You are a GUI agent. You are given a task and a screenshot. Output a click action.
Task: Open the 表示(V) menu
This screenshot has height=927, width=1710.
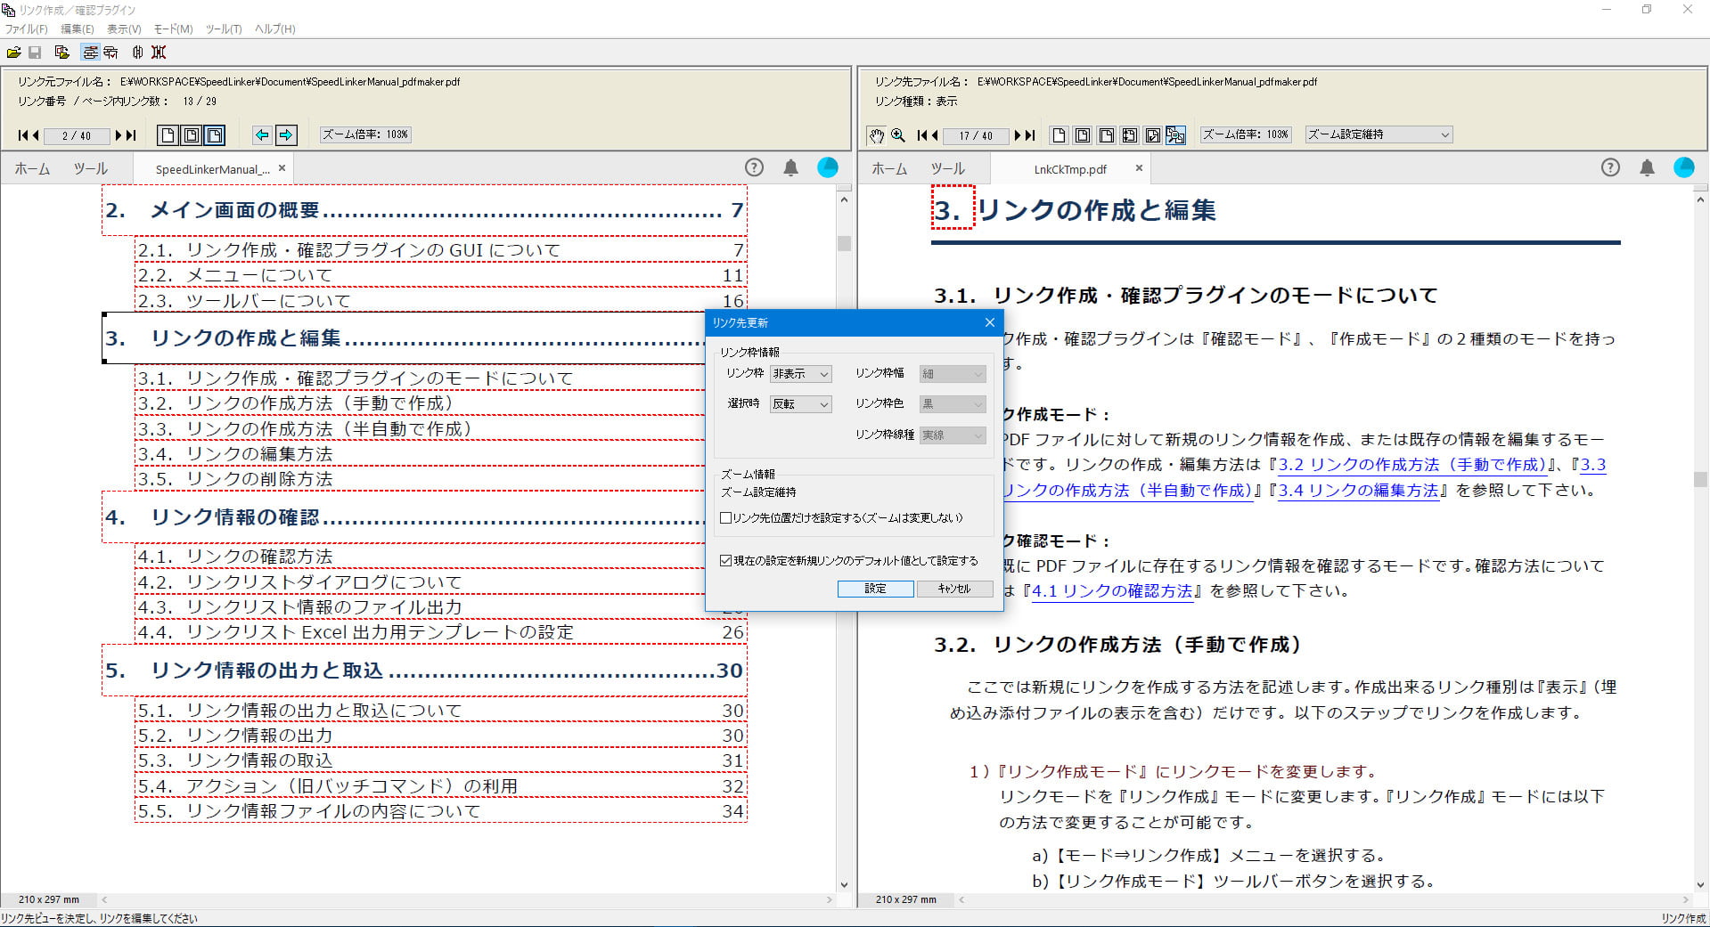[124, 28]
